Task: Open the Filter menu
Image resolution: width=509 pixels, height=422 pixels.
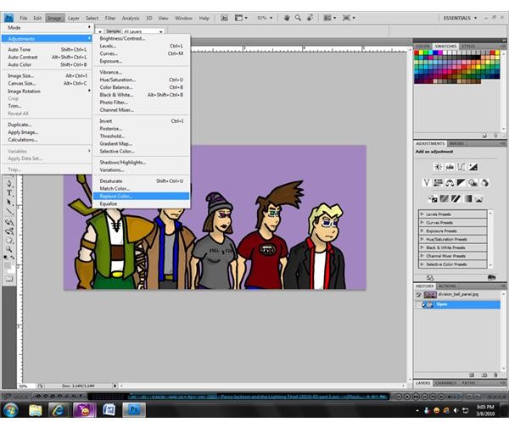Action: click(x=110, y=18)
